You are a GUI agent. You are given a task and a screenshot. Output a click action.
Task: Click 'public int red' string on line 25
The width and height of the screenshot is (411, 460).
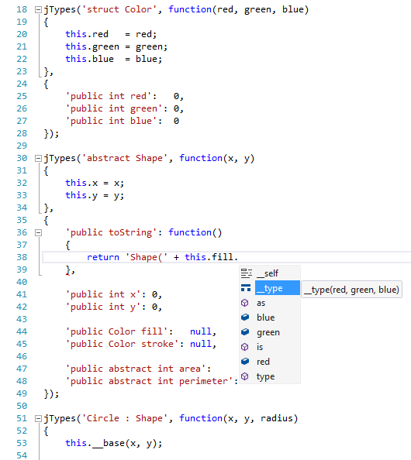pos(109,96)
